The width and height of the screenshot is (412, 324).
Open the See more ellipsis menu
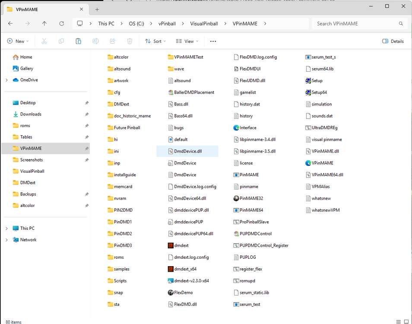213,41
